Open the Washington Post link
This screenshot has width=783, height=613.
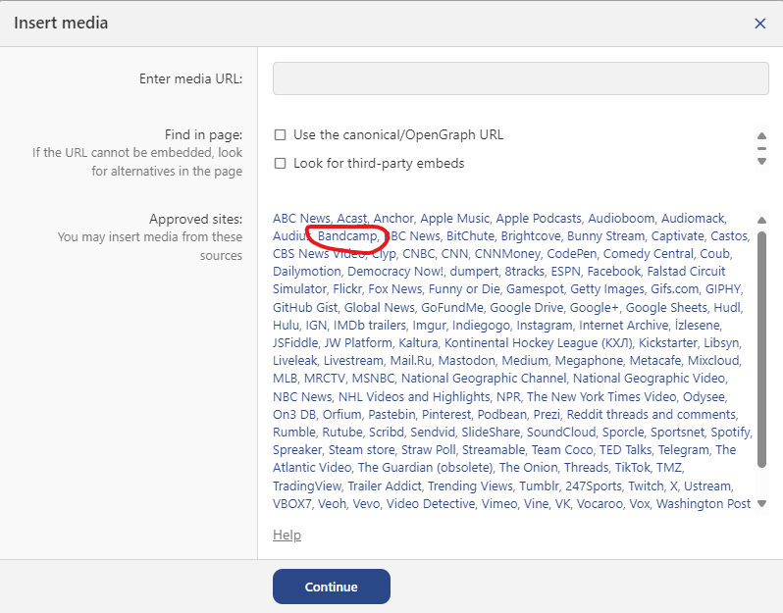tap(704, 504)
